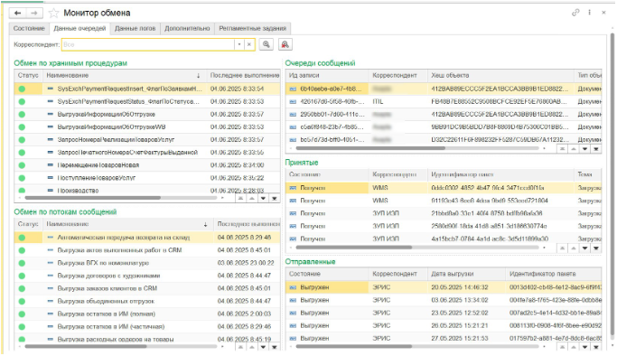617x356 pixels.
Task: Jump to bottom of stored procedures list
Action: [275, 198]
